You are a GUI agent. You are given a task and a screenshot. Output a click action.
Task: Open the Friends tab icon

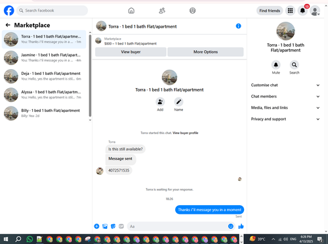click(162, 11)
